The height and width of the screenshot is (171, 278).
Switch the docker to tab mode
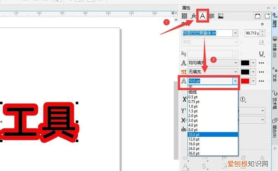[267, 16]
